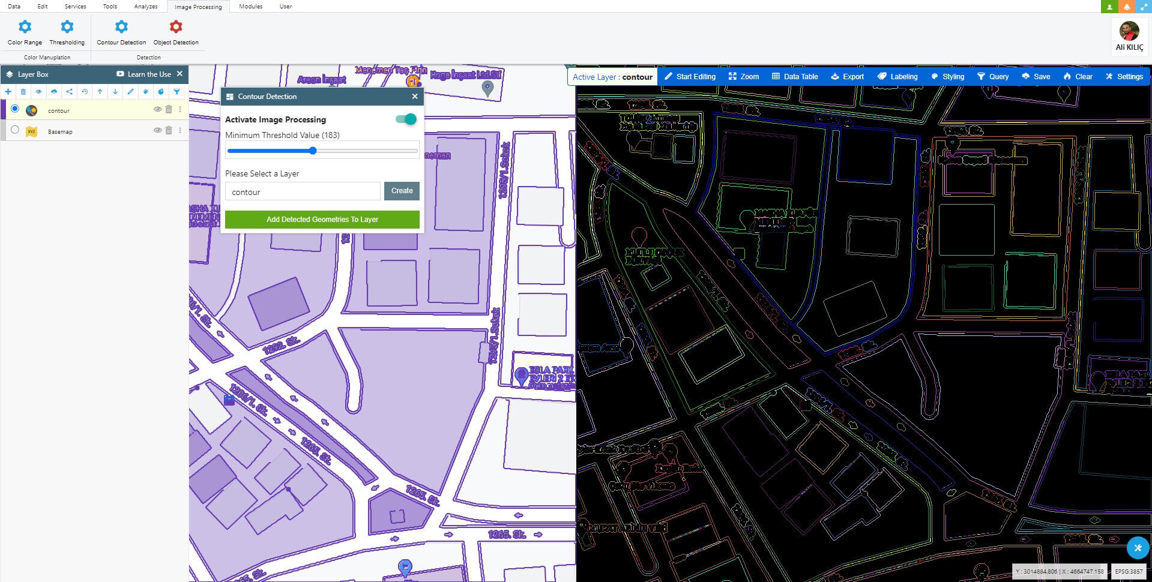Click Export in active layer toolbar
The height and width of the screenshot is (582, 1152).
[847, 76]
